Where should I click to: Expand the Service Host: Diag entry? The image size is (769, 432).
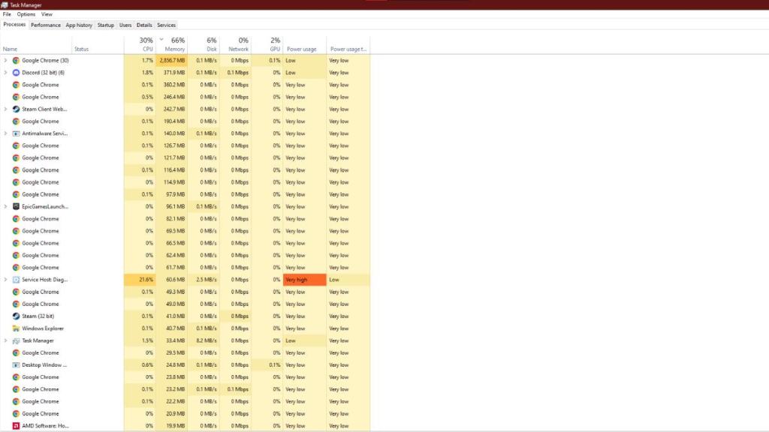tap(5, 279)
